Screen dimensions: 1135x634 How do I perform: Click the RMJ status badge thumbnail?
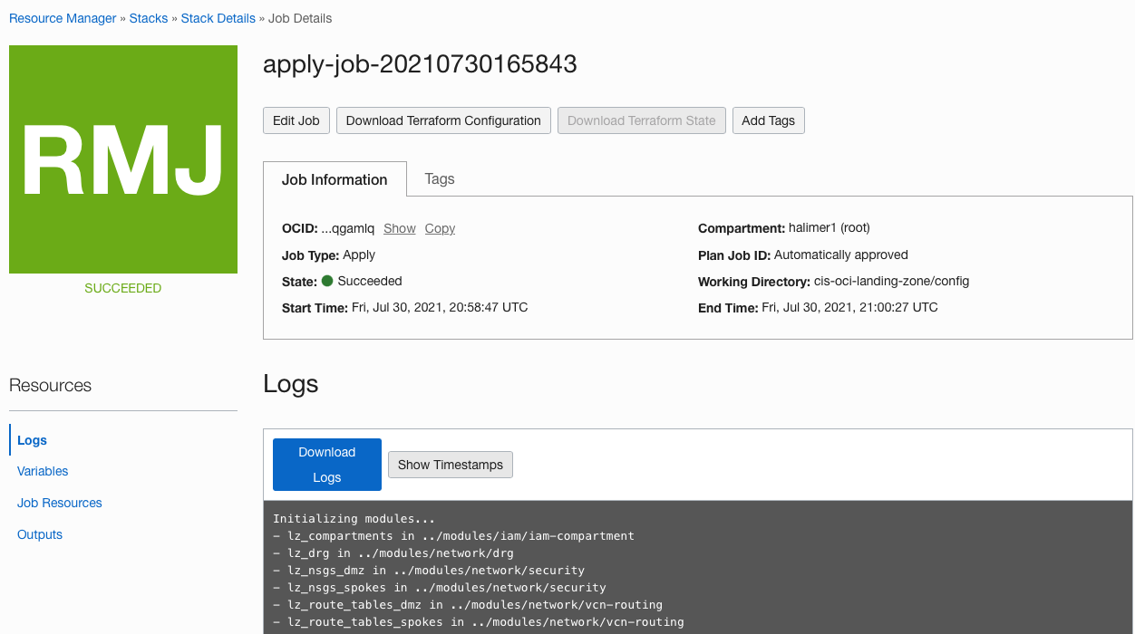click(x=122, y=158)
